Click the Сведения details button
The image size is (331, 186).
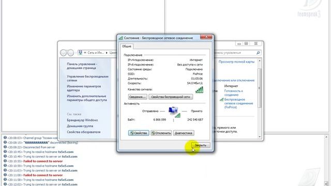pyautogui.click(x=138, y=97)
